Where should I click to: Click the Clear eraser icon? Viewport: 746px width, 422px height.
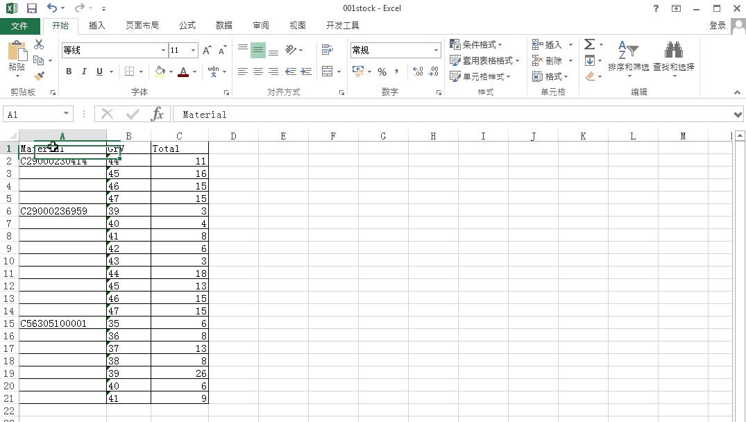(x=590, y=76)
